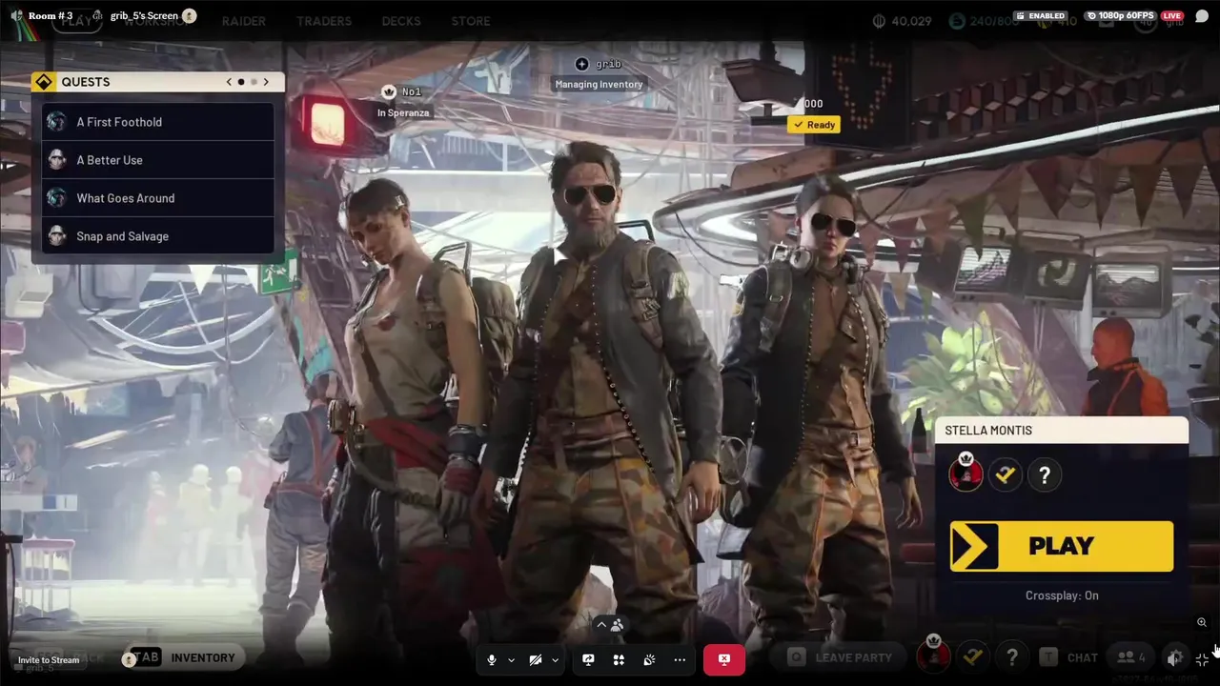Switch to the TRADERS tab

tap(324, 21)
